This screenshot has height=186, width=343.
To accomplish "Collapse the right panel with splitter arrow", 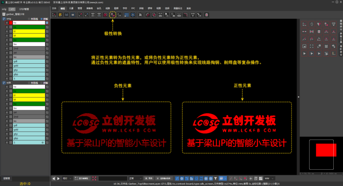I will pyautogui.click(x=298, y=97).
